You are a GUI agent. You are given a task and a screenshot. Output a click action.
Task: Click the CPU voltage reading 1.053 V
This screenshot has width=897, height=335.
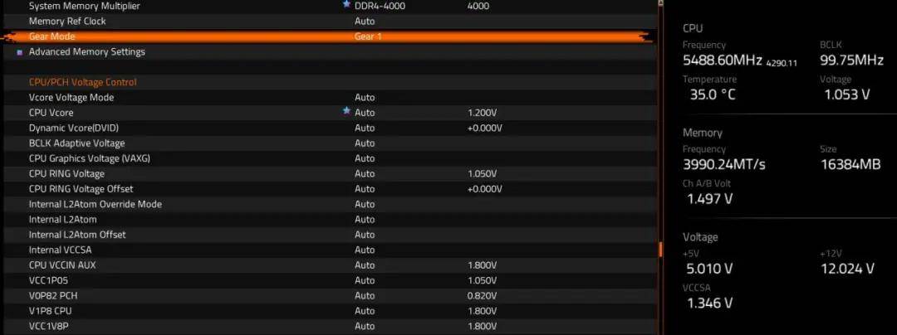846,95
